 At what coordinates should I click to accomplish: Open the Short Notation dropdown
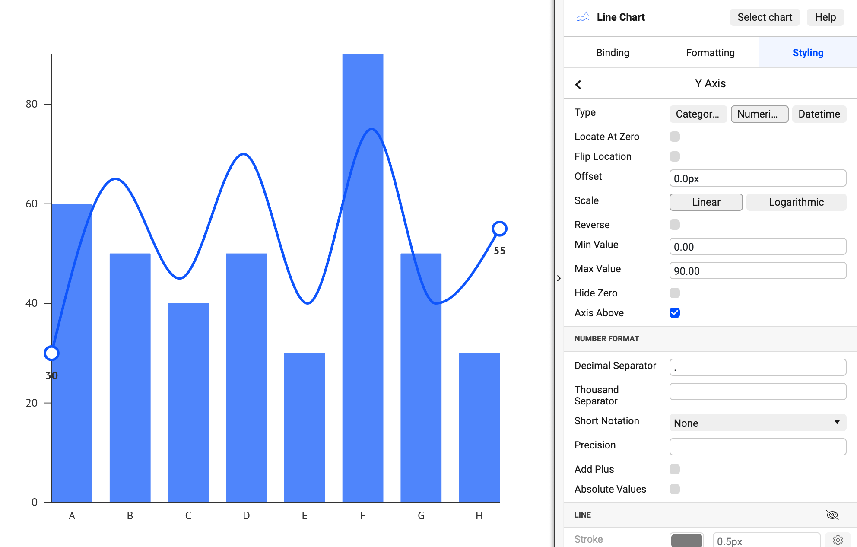(757, 423)
